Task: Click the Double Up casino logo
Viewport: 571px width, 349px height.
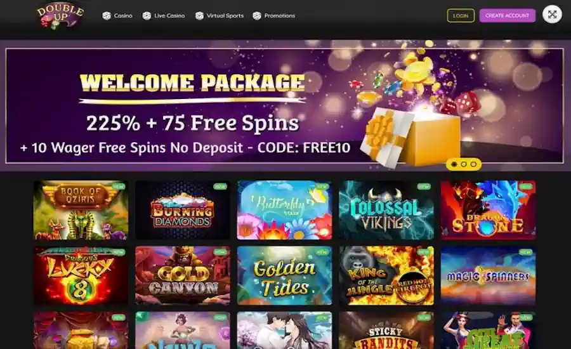Action: (x=60, y=16)
